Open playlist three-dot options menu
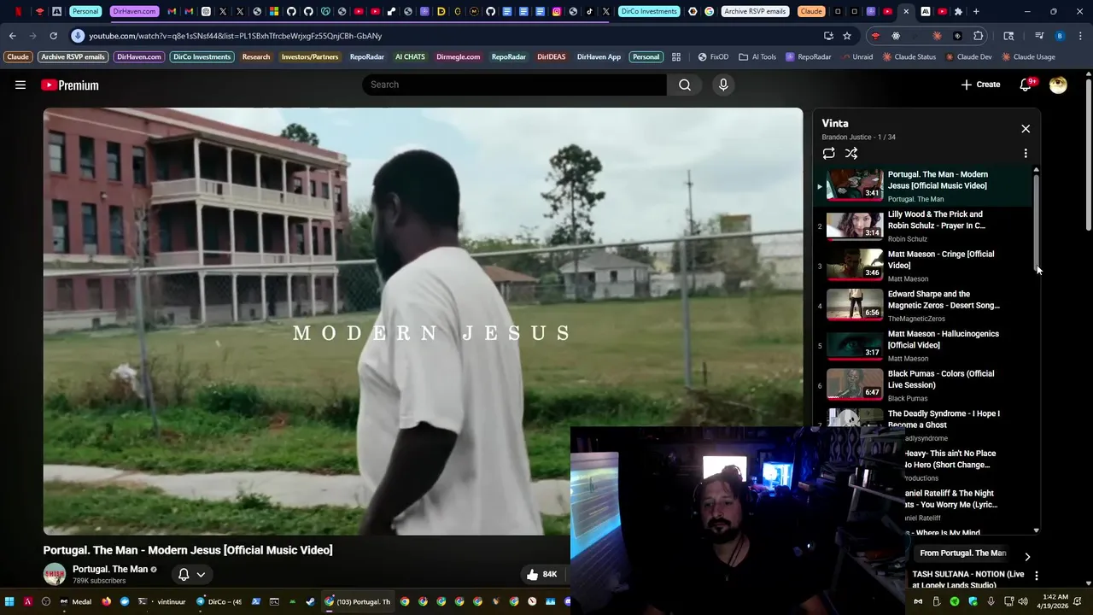The image size is (1093, 615). point(1026,154)
